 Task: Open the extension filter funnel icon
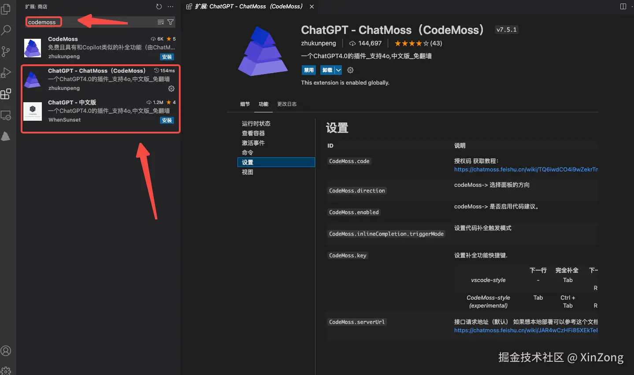(171, 22)
